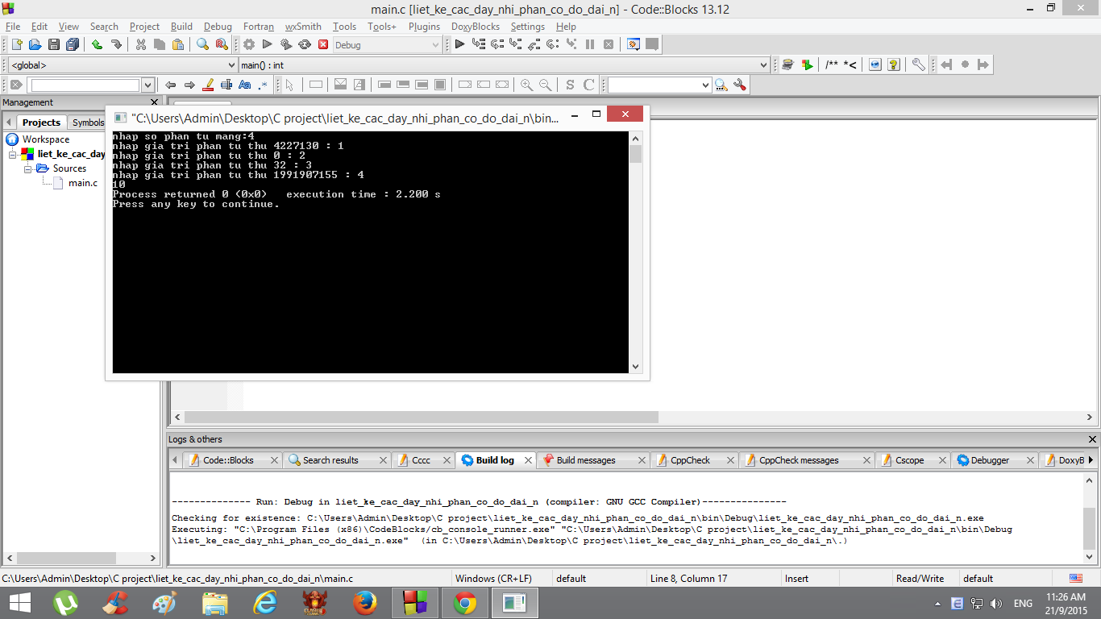Click the Find magnifier icon
Screen dimensions: 1101x619
(202, 45)
